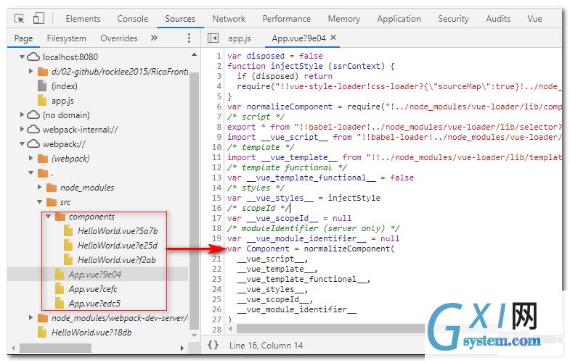570x363 pixels.
Task: Expand the node_modules folder
Action: pos(40,188)
